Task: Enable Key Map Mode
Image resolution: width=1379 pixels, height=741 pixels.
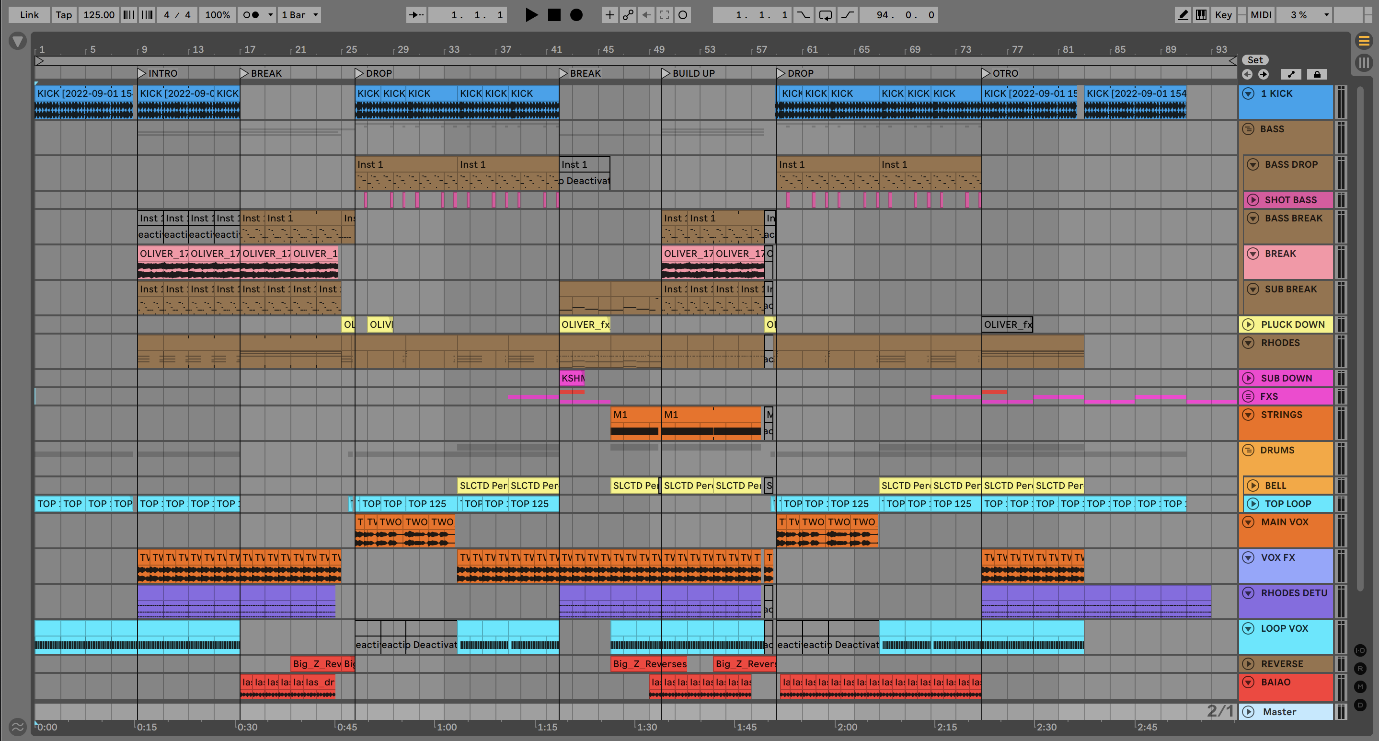Action: tap(1223, 15)
